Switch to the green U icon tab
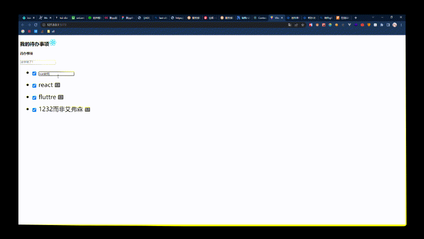This screenshot has height=239, width=424. (78, 18)
